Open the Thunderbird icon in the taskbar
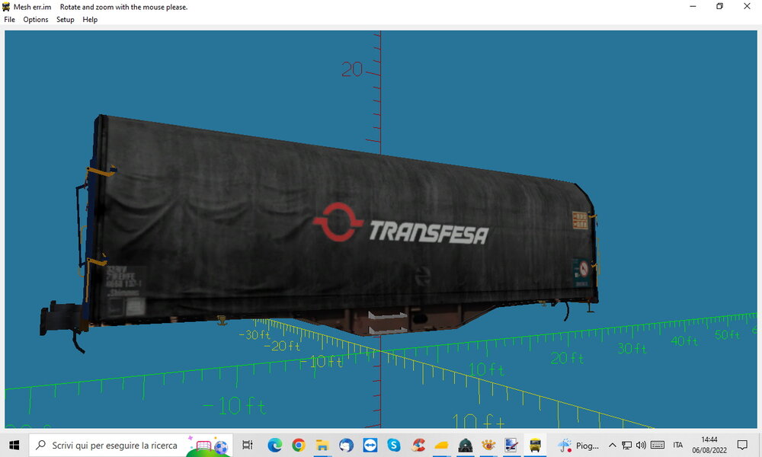Screen dimensions: 762x457 click(x=346, y=445)
